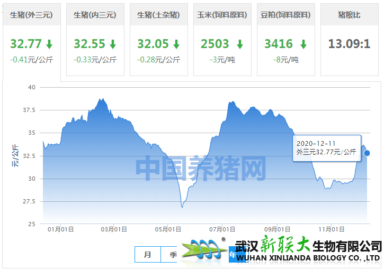Click the down arrow beside 32.05
Image resolution: width=384 pixels, height=270 pixels.
(x=176, y=44)
